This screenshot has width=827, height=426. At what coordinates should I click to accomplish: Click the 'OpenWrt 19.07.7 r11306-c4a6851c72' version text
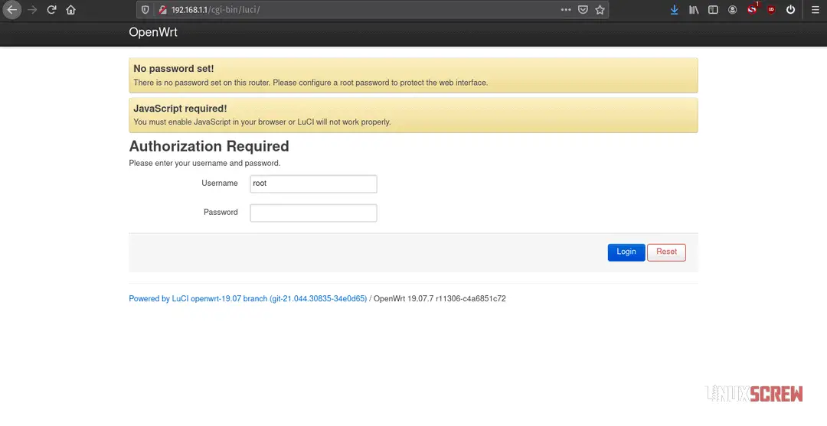440,298
